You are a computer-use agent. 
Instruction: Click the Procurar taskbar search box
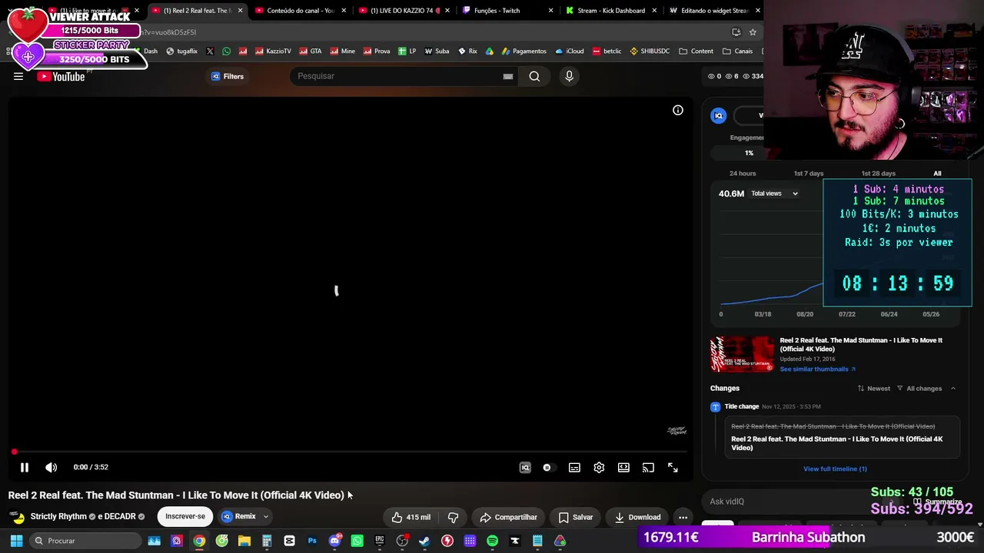[85, 541]
